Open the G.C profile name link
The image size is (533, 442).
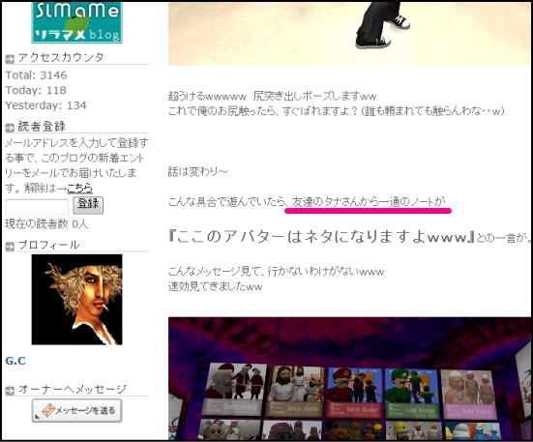(15, 361)
